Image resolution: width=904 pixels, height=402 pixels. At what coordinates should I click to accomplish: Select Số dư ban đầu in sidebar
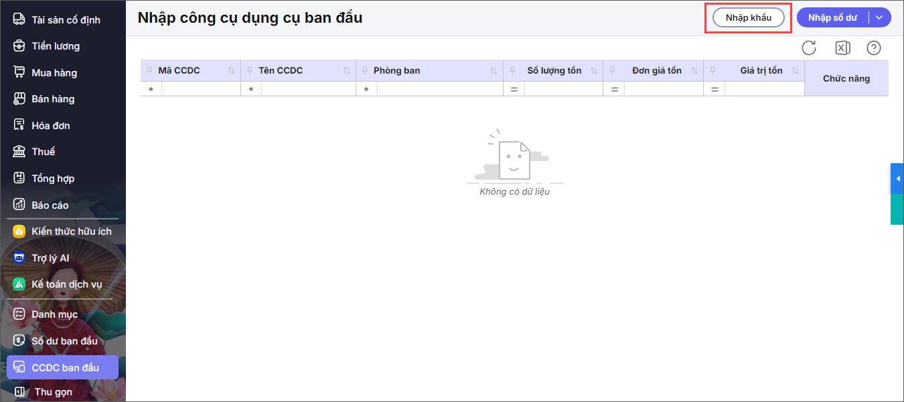click(x=64, y=341)
